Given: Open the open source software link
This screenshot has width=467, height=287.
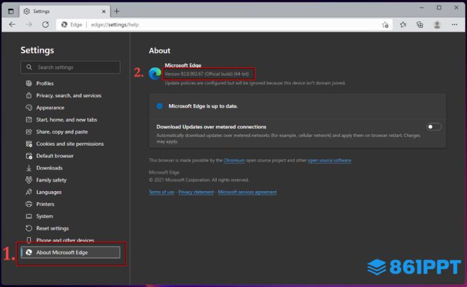Looking at the screenshot, I should [x=330, y=160].
